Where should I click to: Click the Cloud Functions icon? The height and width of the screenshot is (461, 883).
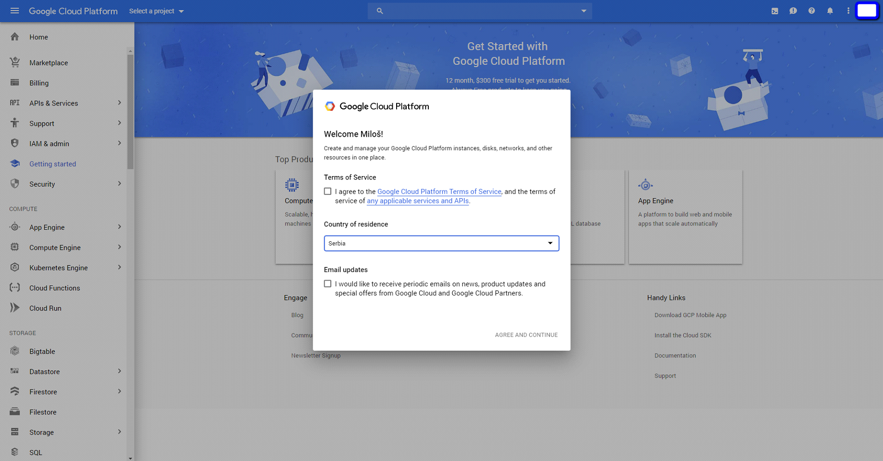tap(15, 288)
